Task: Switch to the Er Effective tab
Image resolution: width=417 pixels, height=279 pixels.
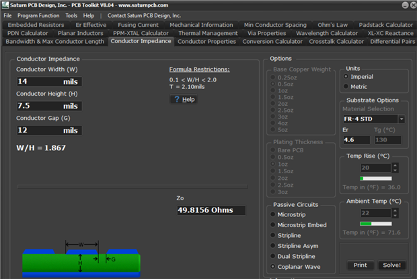Action: pyautogui.click(x=91, y=25)
